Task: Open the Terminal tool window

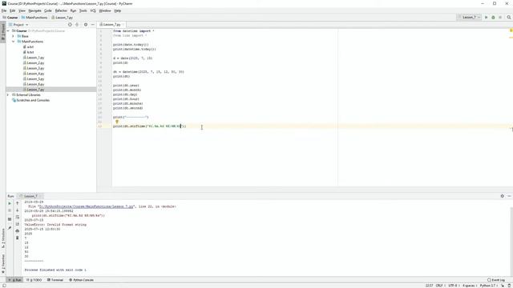Action: click(x=55, y=280)
